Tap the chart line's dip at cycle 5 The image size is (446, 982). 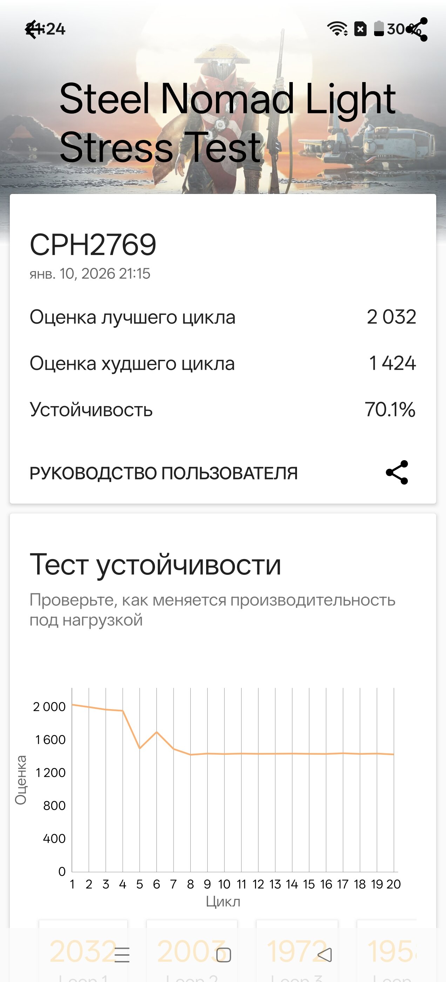(140, 748)
